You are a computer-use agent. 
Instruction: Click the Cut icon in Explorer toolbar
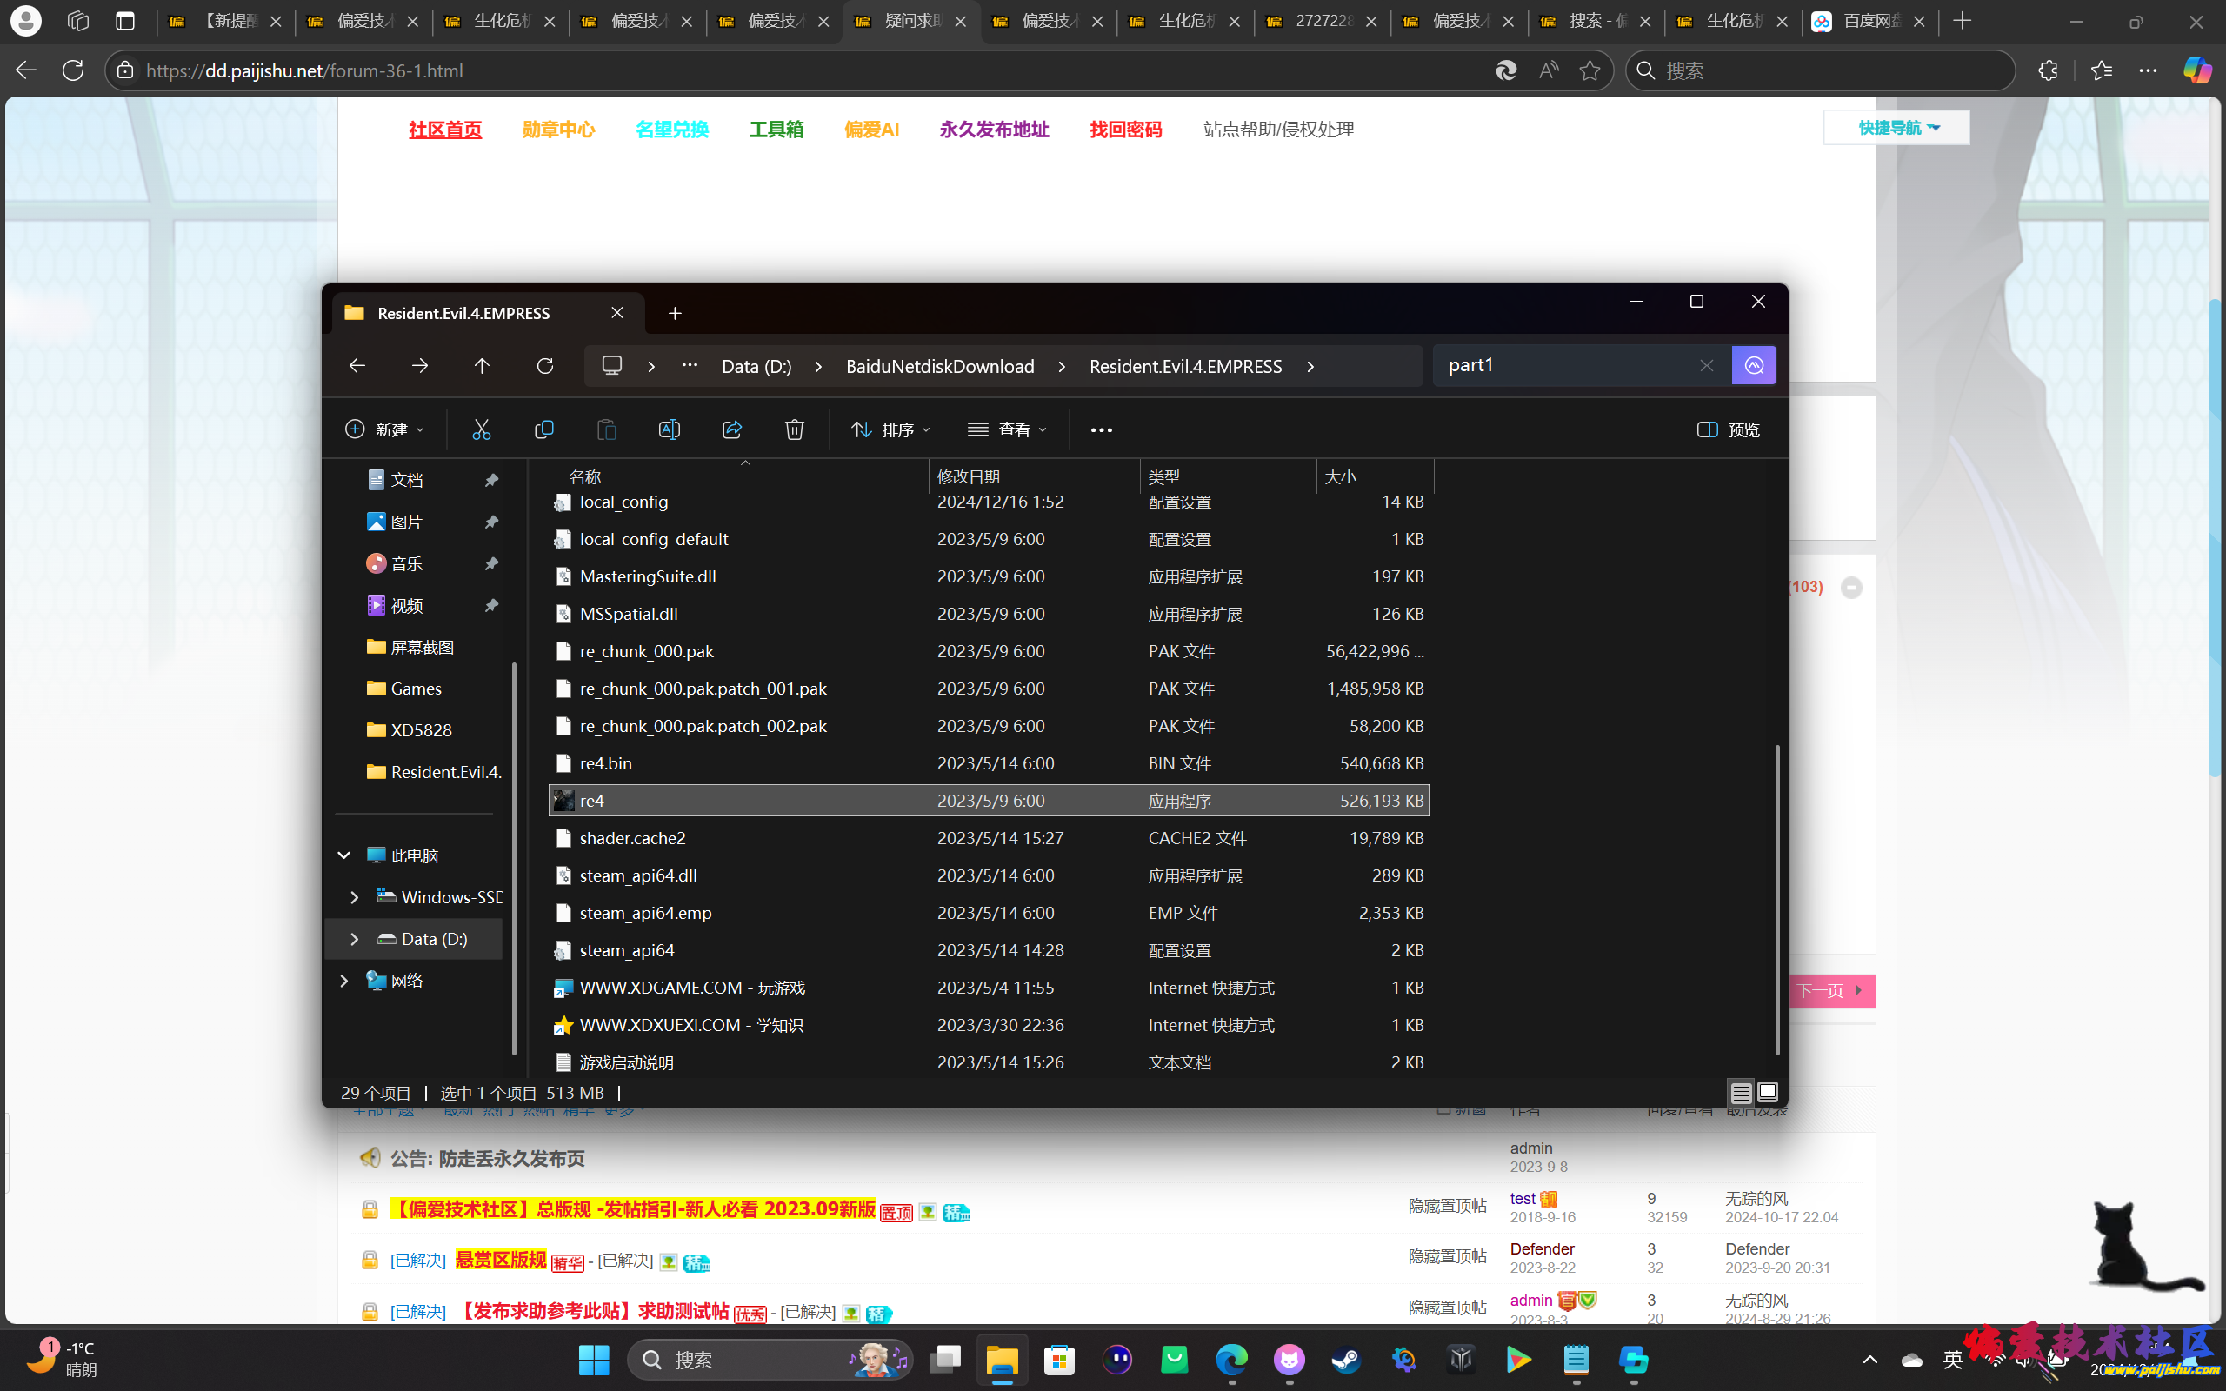click(x=481, y=429)
